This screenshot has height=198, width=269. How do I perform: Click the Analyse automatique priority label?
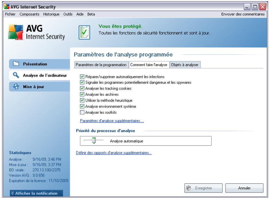click(x=126, y=141)
